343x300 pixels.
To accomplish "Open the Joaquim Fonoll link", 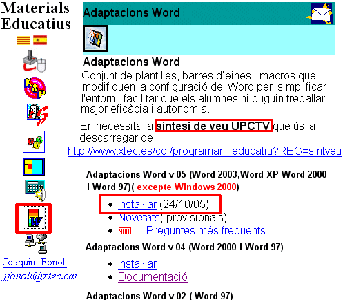I will [35, 262].
